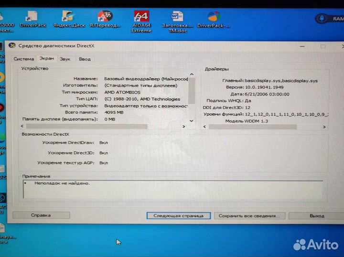
Task: Go to Следующая страница
Action: (x=178, y=216)
